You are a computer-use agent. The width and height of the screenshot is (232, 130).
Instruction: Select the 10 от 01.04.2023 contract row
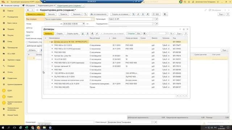[116, 59]
